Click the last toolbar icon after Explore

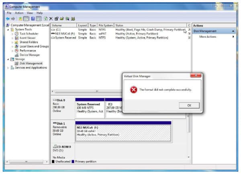[x=73, y=19]
